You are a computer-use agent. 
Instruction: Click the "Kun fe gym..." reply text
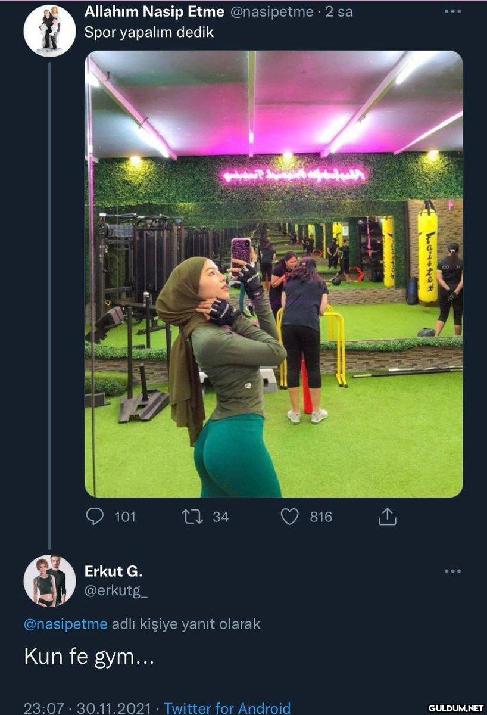coord(89,658)
